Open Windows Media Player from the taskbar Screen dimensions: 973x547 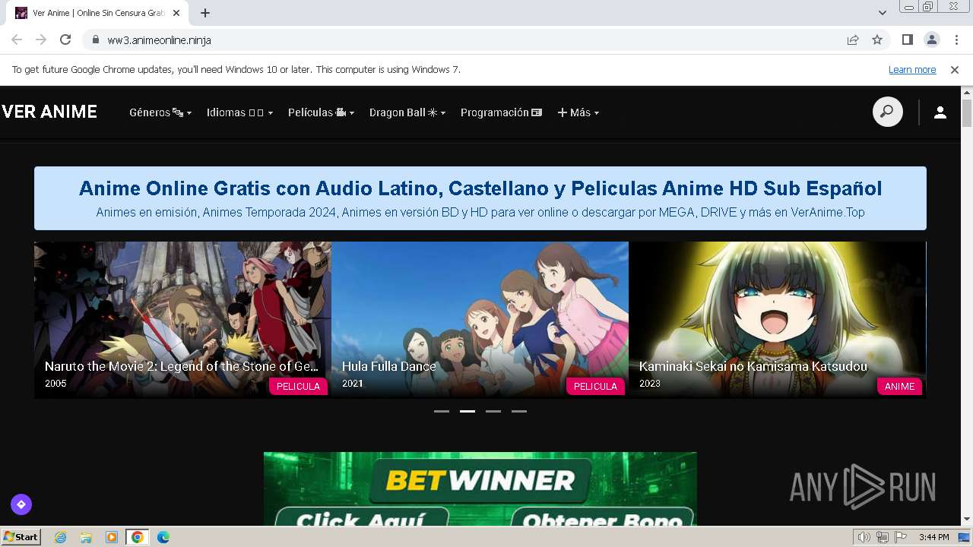pos(112,537)
